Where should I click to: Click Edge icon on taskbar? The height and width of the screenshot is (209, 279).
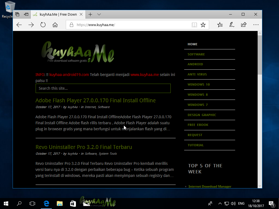(46, 203)
